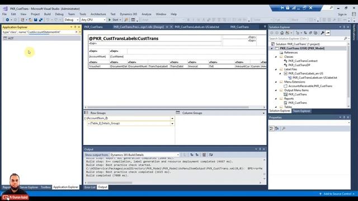Image resolution: width=358 pixels, height=201 pixels.
Task: Click Preview Selected Items icon in Solution Explorer
Action: [x=328, y=33]
